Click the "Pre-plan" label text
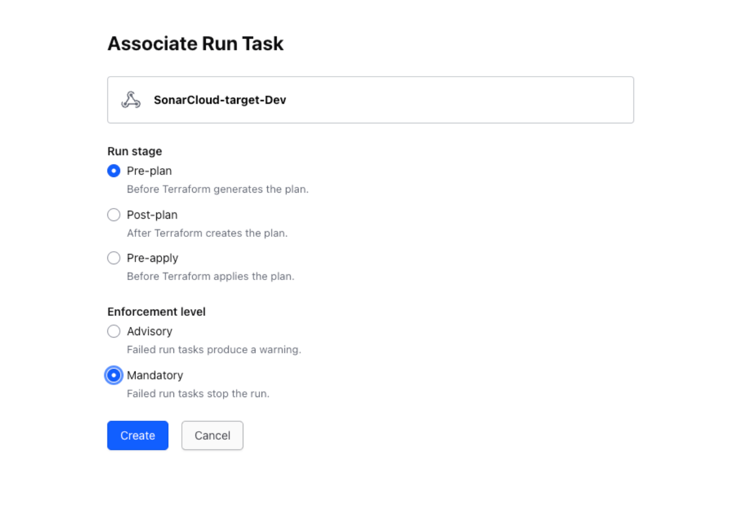Screen dimensions: 738x517 click(x=149, y=171)
